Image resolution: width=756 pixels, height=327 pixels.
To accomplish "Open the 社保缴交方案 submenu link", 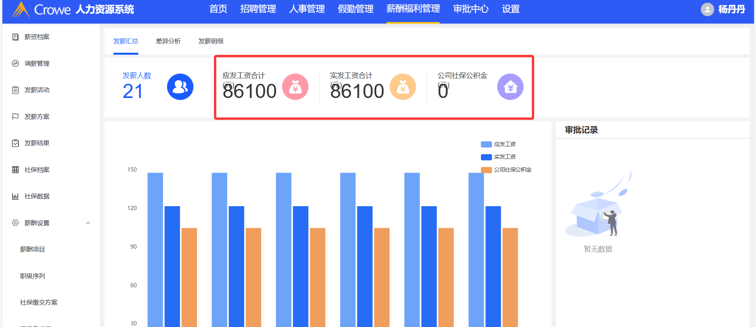I will click(x=39, y=303).
